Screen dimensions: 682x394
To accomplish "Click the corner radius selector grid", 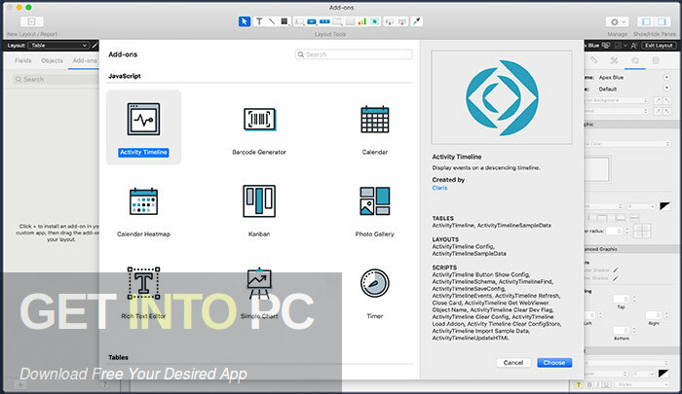I will point(642,231).
